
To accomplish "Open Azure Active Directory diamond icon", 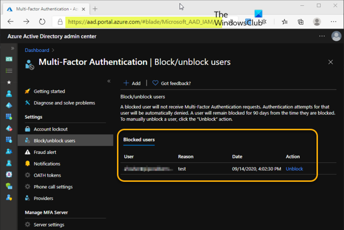I will point(9,105).
